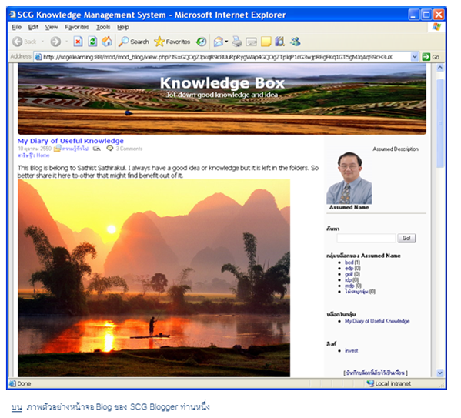Viewport: 461px width, 418px height.
Task: Click the bracketed Thai link at the sidebar bottom
Action: point(376,373)
